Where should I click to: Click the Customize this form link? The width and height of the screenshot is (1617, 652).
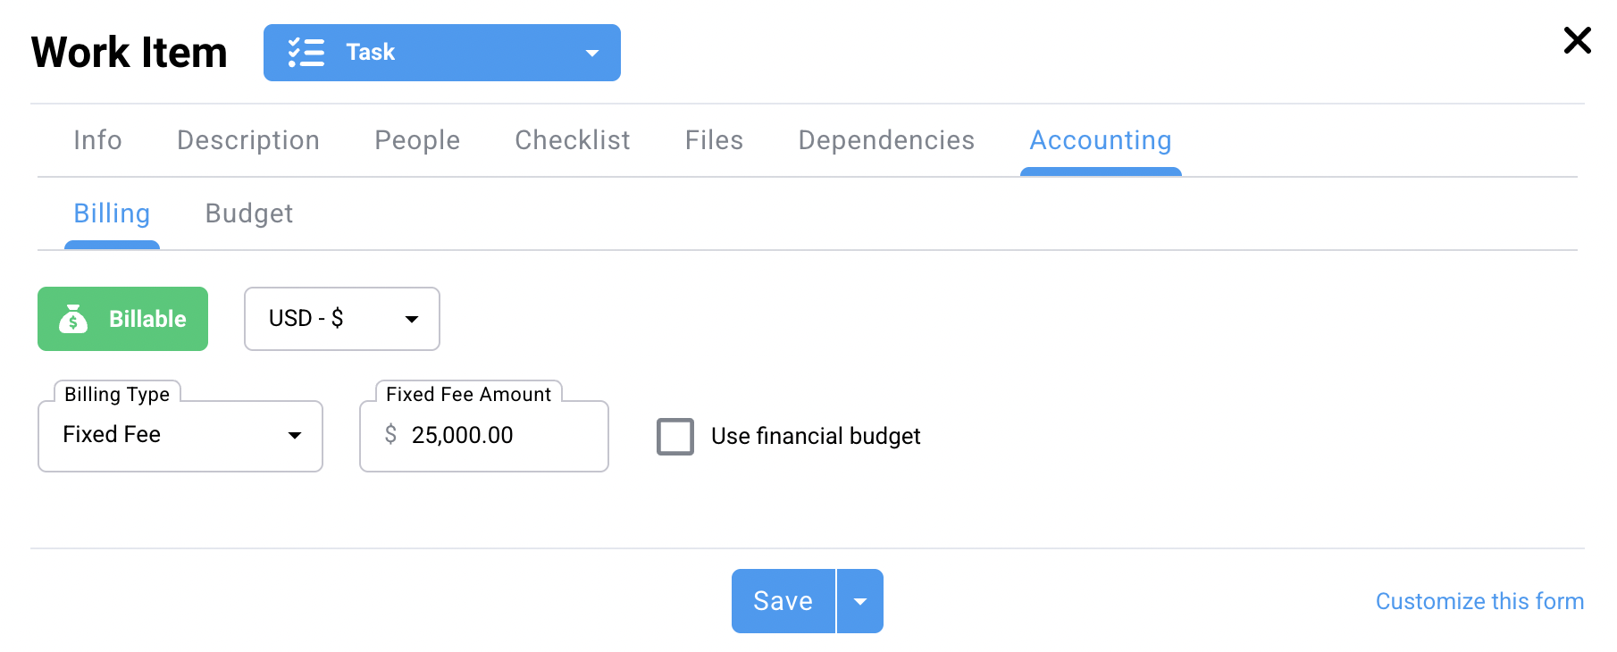point(1479,601)
